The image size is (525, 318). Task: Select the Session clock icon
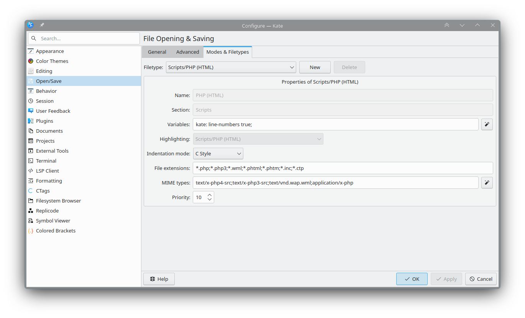[31, 101]
